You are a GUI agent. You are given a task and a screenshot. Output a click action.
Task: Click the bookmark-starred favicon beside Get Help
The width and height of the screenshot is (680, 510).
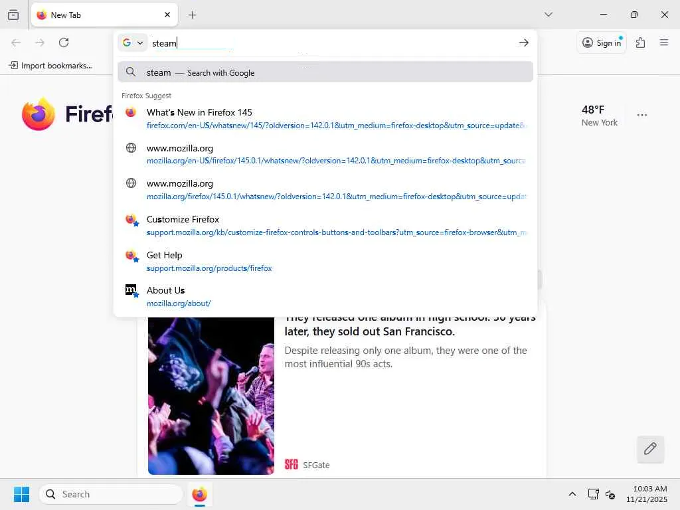[131, 256]
